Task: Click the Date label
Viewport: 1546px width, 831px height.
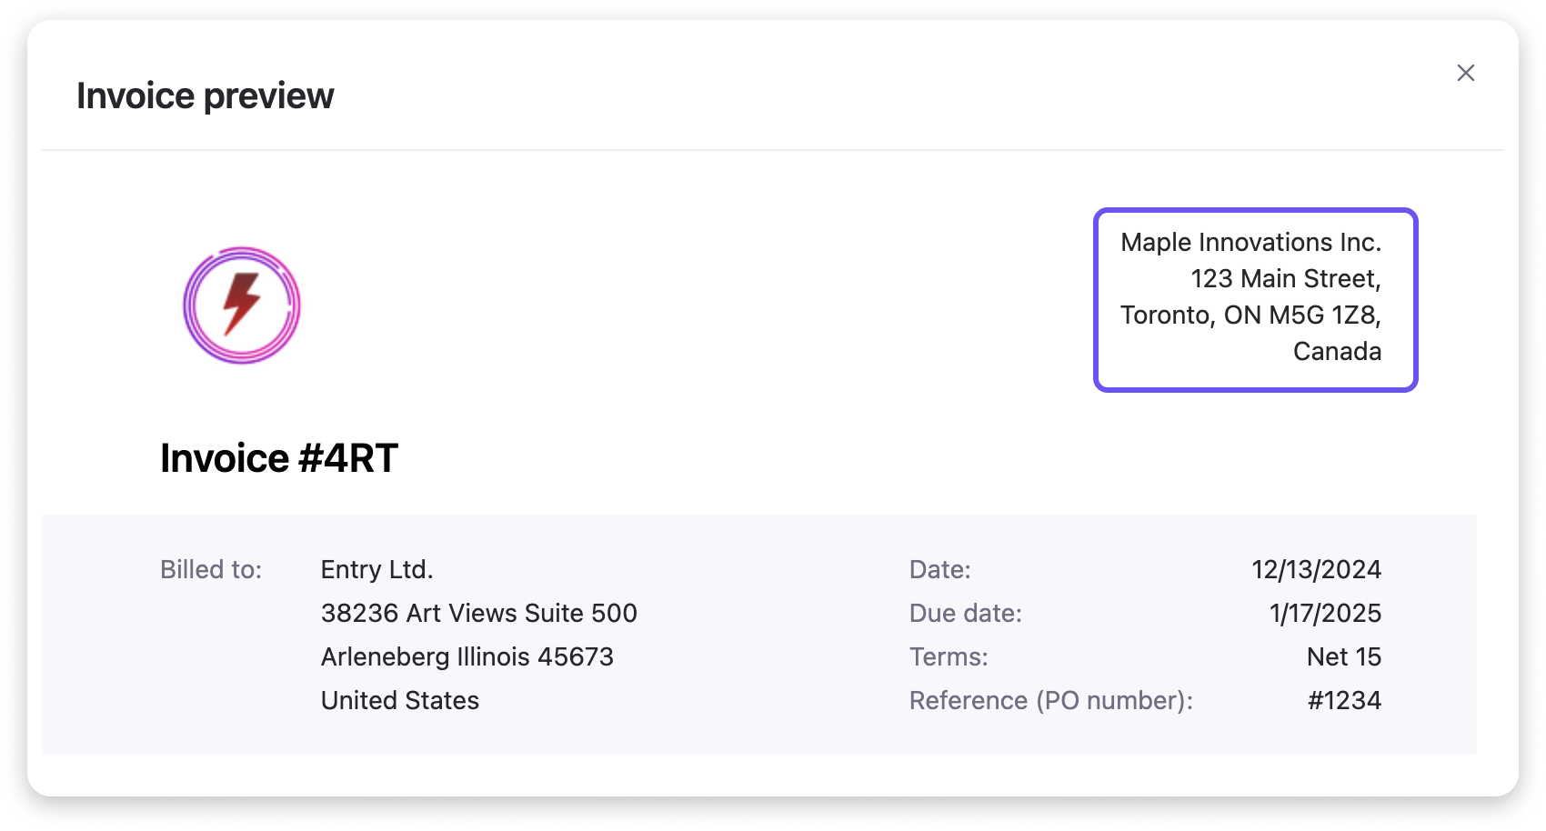Action: click(939, 569)
